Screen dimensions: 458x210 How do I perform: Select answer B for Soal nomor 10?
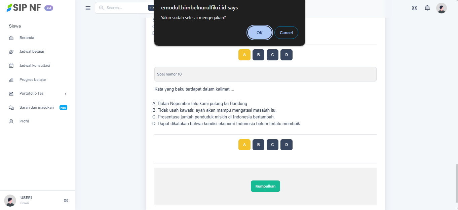pyautogui.click(x=258, y=145)
